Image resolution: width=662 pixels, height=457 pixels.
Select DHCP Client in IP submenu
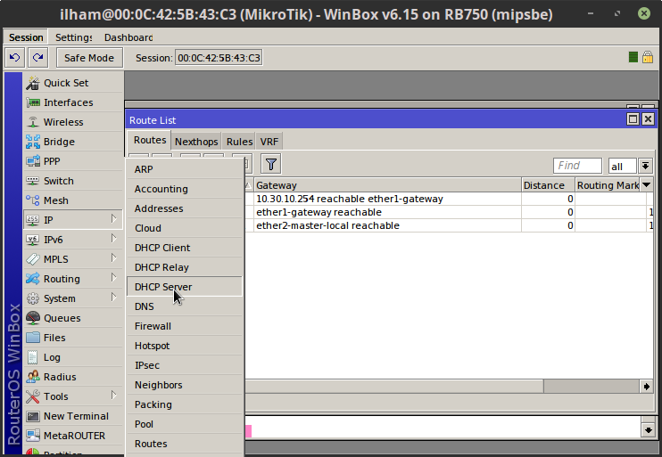pos(185,248)
